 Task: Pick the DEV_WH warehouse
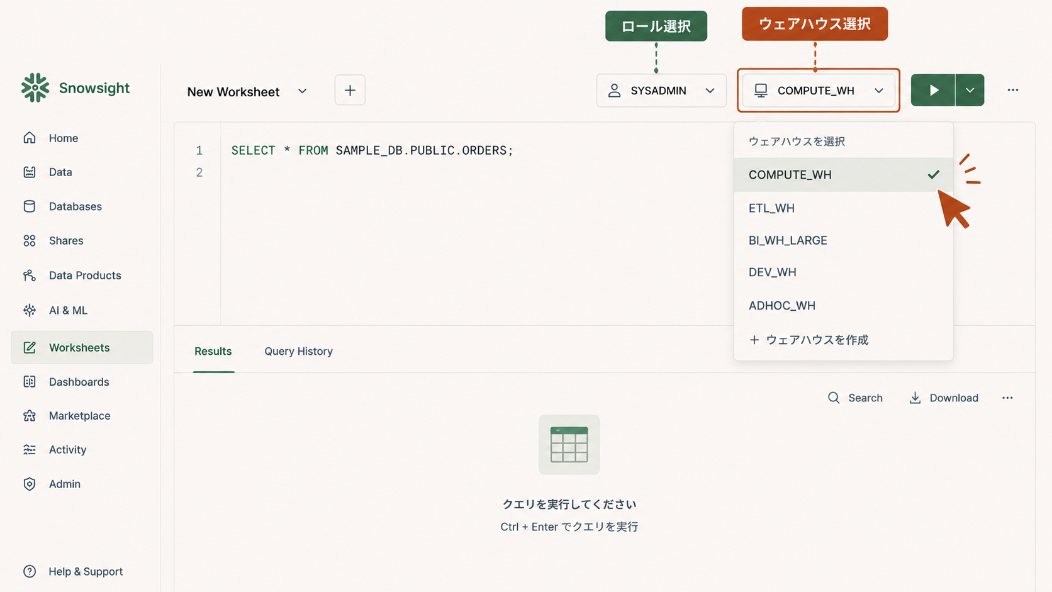pyautogui.click(x=843, y=272)
